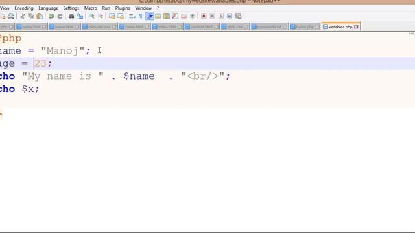Click the "<br/>" string literal
This screenshot has height=233, width=415.
click(203, 76)
